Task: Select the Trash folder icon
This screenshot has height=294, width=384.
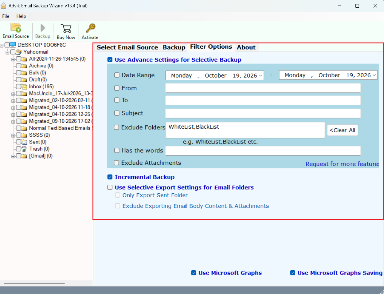Action: [x=24, y=149]
